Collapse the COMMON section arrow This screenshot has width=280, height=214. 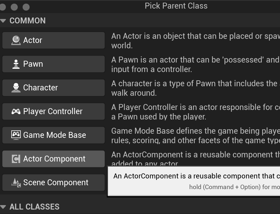coord(3,21)
